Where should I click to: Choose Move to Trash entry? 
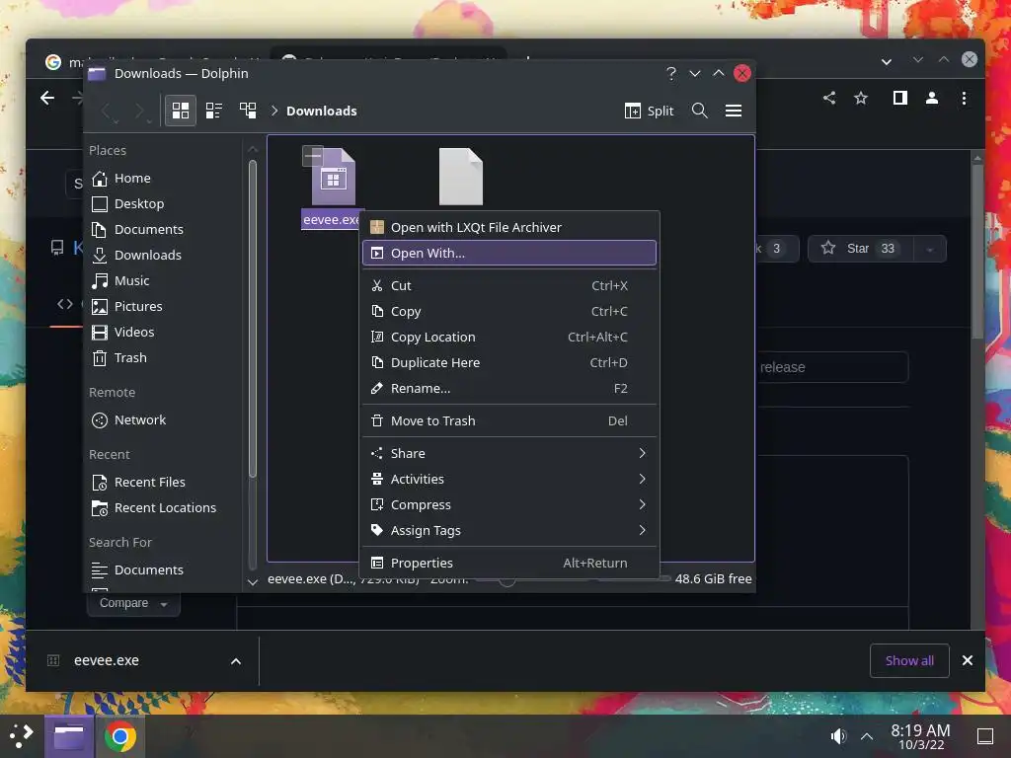tap(509, 420)
